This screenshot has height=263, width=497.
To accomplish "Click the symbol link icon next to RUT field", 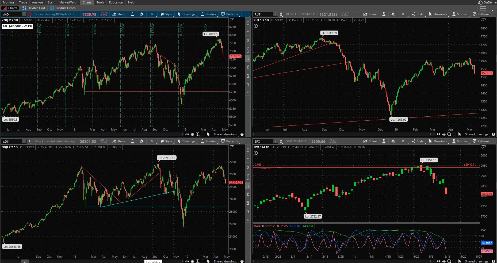I will [281, 14].
